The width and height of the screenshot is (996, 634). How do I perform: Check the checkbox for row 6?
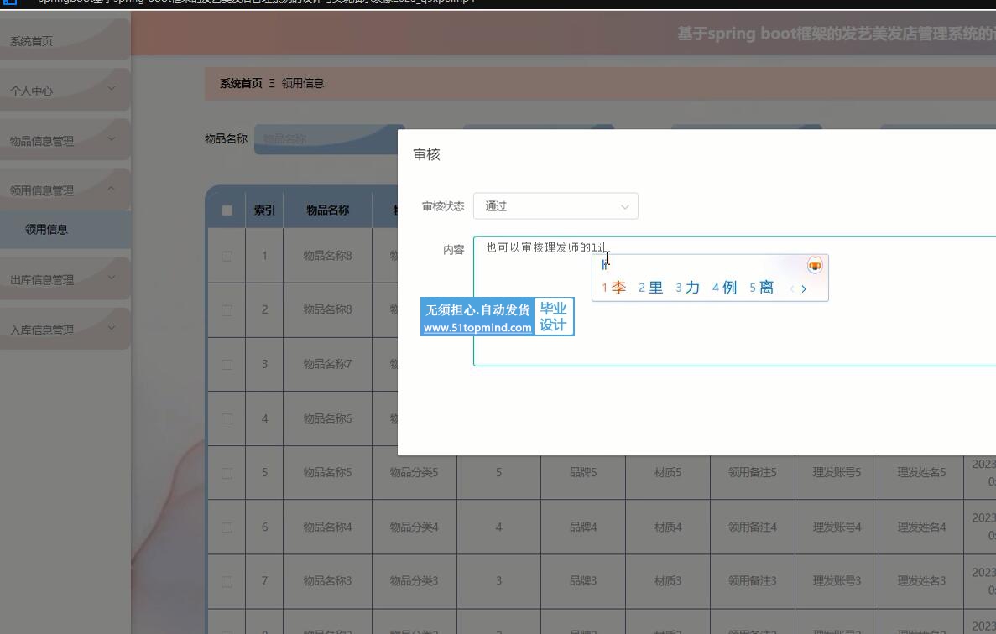coord(227,527)
